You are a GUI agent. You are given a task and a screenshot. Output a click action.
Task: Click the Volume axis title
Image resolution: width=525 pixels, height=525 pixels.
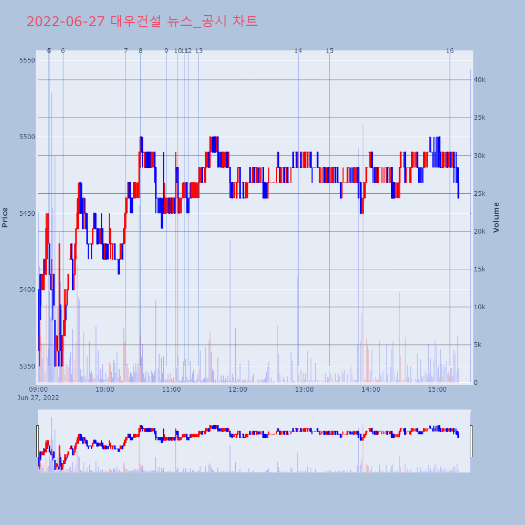point(496,217)
